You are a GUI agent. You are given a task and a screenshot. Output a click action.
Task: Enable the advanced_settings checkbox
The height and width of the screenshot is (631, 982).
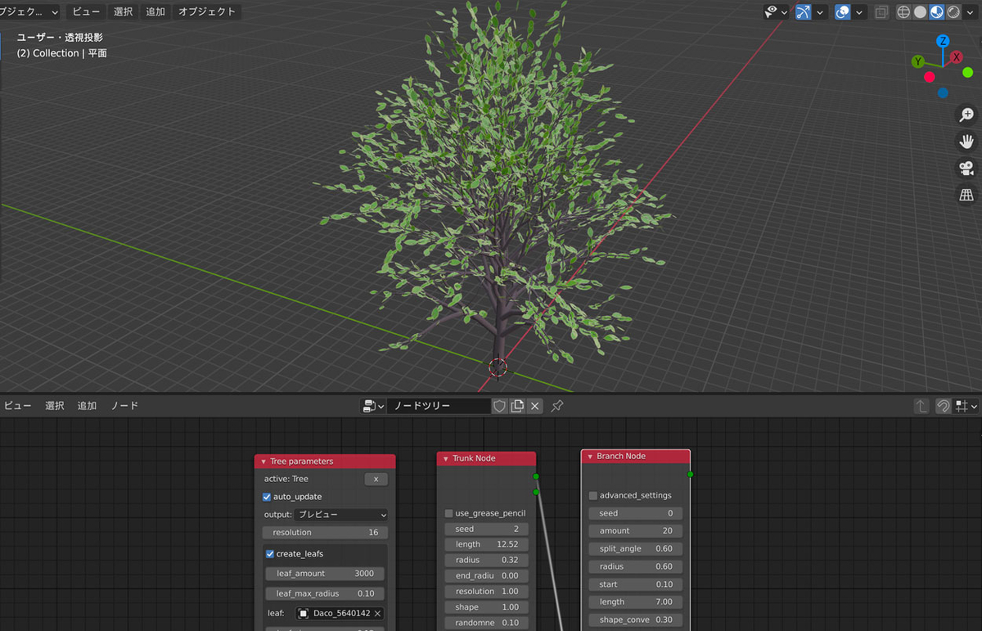[593, 495]
